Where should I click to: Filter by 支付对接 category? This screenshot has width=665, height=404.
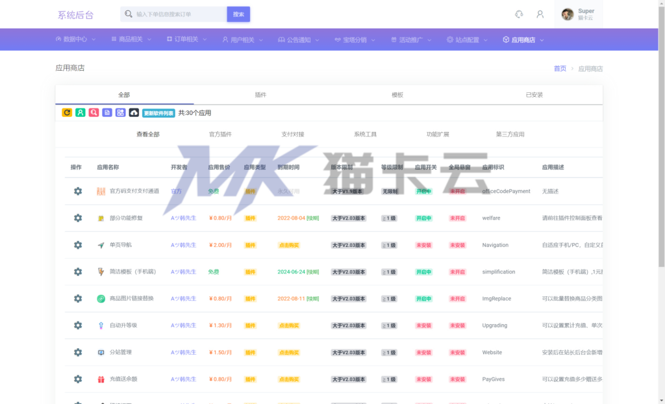[293, 134]
